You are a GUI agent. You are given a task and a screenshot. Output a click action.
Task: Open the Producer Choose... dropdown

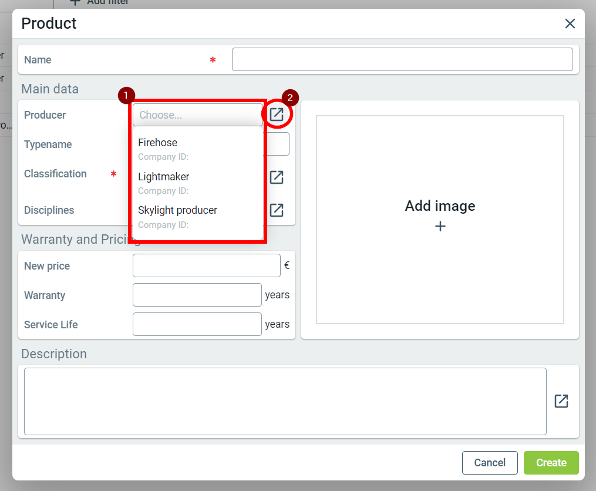click(197, 115)
